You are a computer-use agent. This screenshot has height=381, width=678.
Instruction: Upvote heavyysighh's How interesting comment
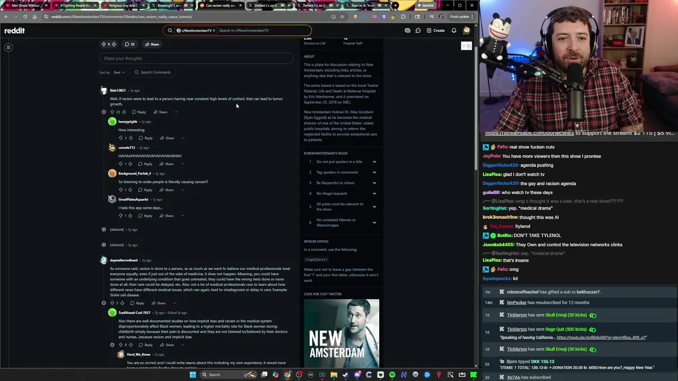click(x=121, y=138)
